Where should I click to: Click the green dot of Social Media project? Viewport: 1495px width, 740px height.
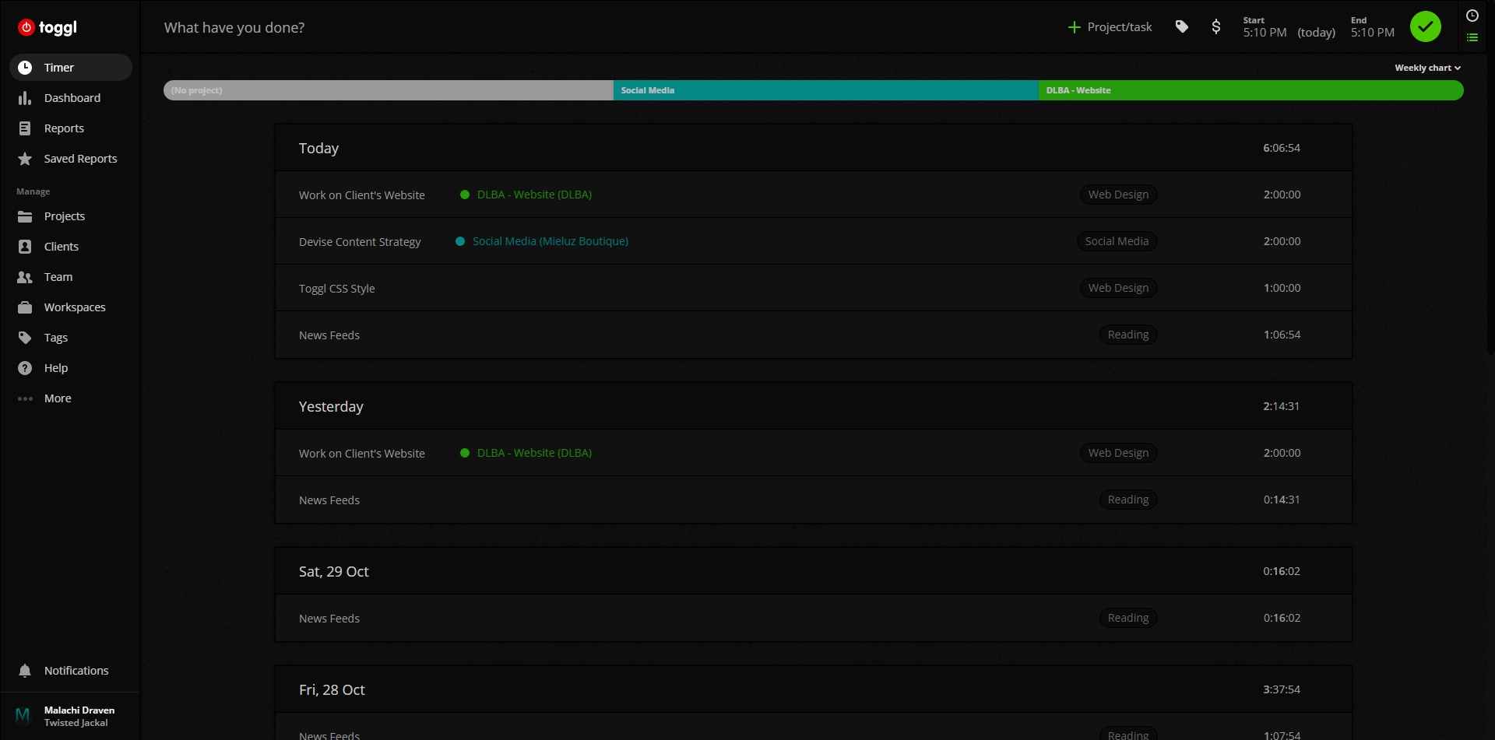coord(460,241)
